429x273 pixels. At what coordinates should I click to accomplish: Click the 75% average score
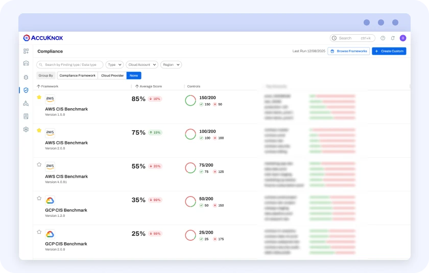pyautogui.click(x=138, y=133)
